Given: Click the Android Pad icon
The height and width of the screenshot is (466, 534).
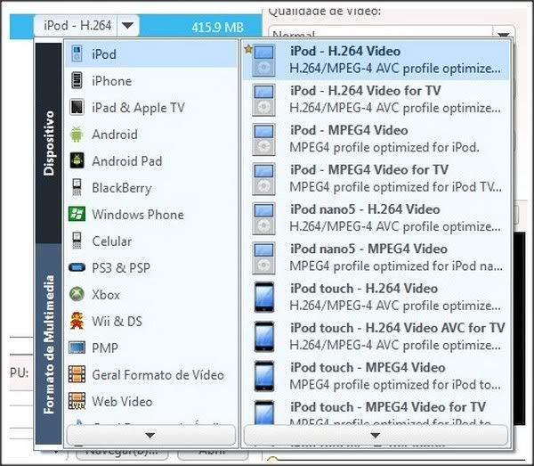Looking at the screenshot, I should tap(77, 160).
